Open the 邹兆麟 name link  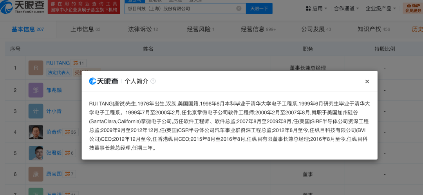54,90
